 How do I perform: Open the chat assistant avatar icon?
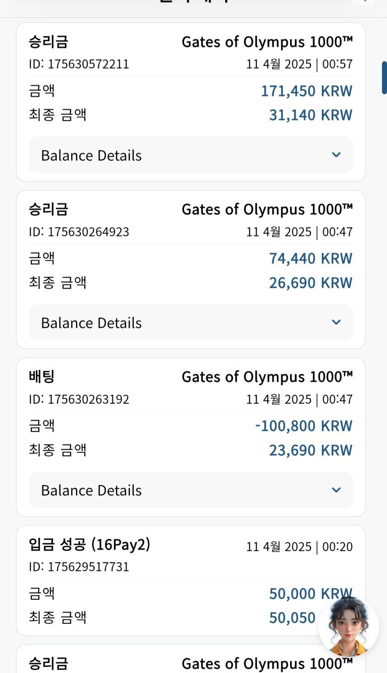(x=349, y=627)
